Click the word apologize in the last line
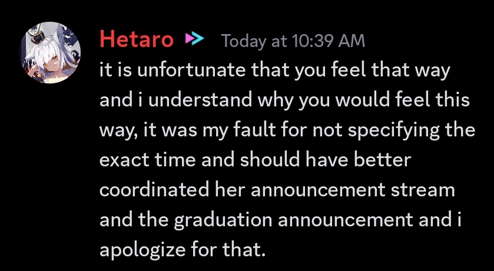494x271 pixels. click(142, 251)
